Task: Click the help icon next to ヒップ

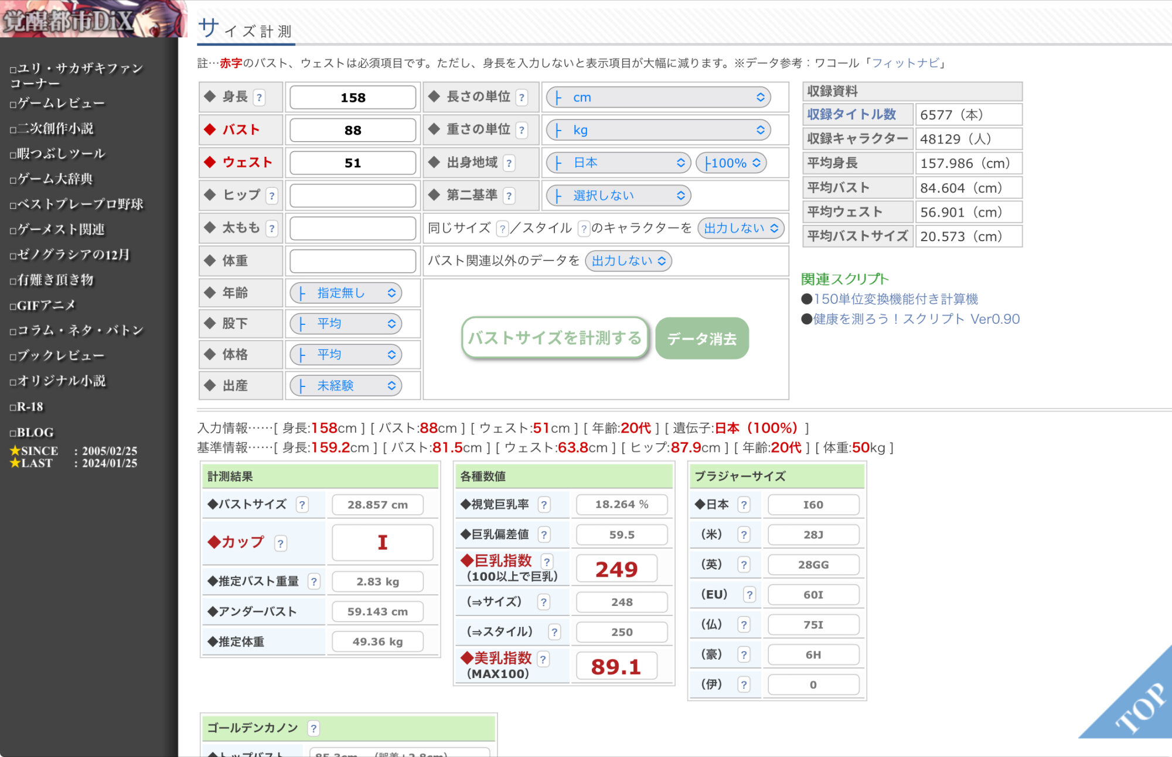Action: [271, 196]
